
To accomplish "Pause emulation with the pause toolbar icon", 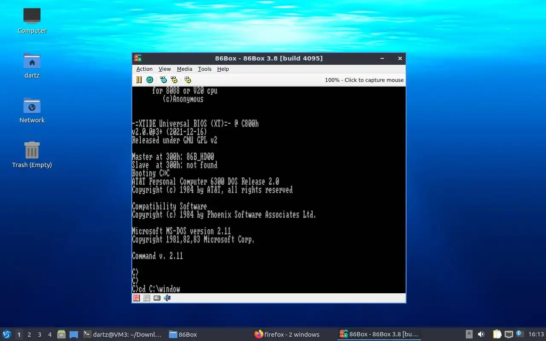I will (139, 80).
